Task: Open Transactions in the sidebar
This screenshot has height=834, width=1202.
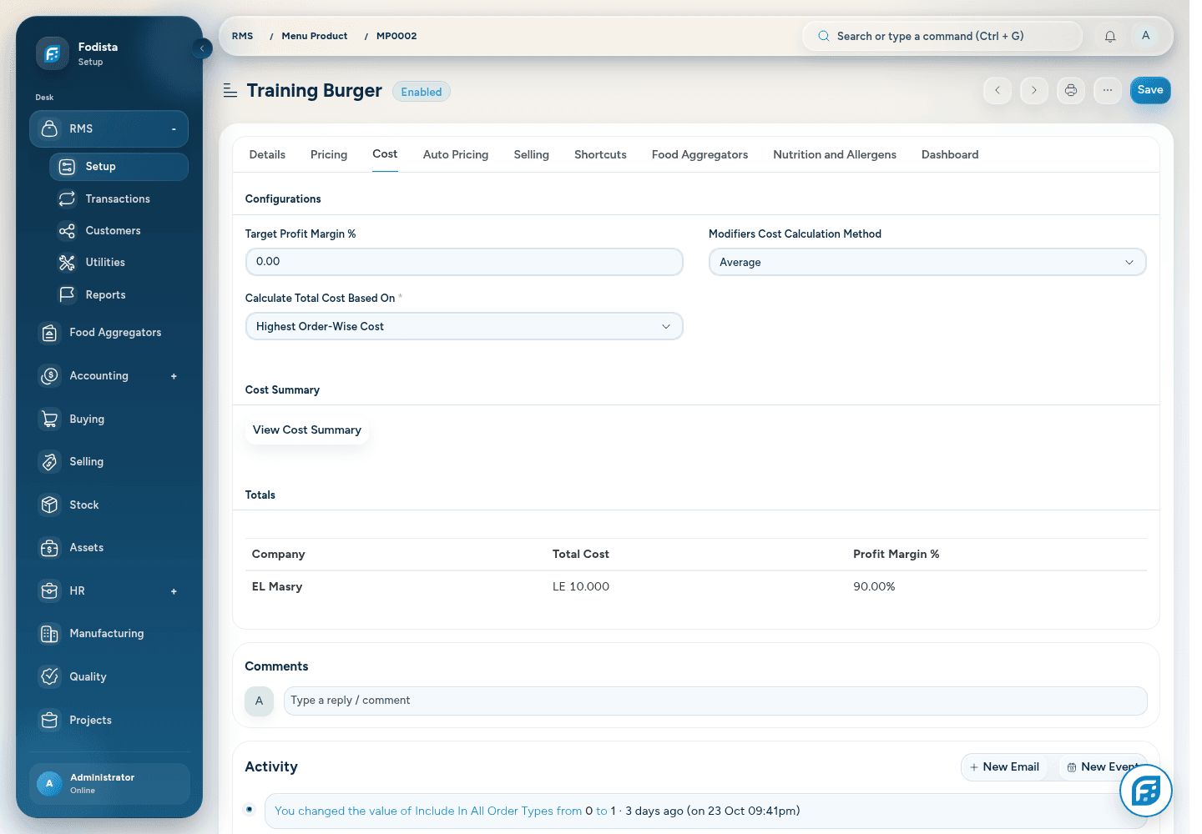Action: pos(119,198)
